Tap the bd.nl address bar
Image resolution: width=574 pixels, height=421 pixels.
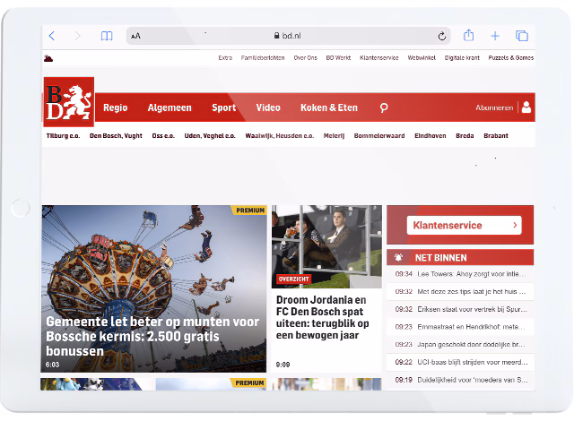tap(287, 36)
